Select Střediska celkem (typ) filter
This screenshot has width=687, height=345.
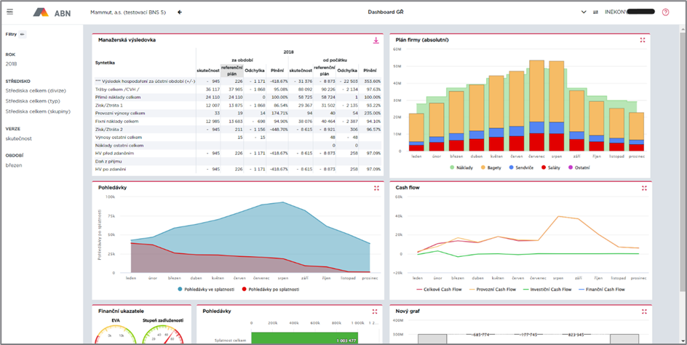coord(33,101)
